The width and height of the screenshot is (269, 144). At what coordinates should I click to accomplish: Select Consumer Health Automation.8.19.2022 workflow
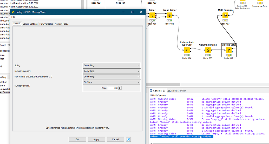point(19,7)
